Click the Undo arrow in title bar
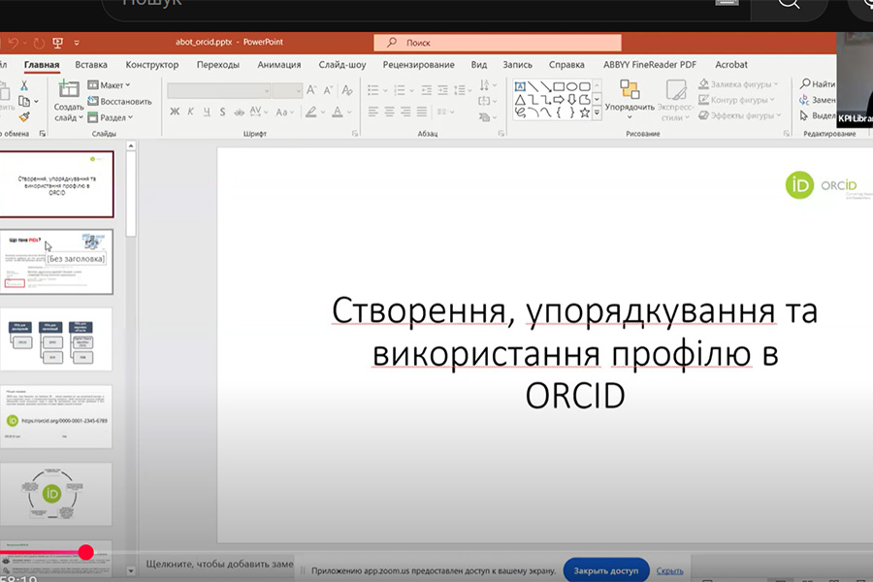The height and width of the screenshot is (582, 873). coord(14,43)
